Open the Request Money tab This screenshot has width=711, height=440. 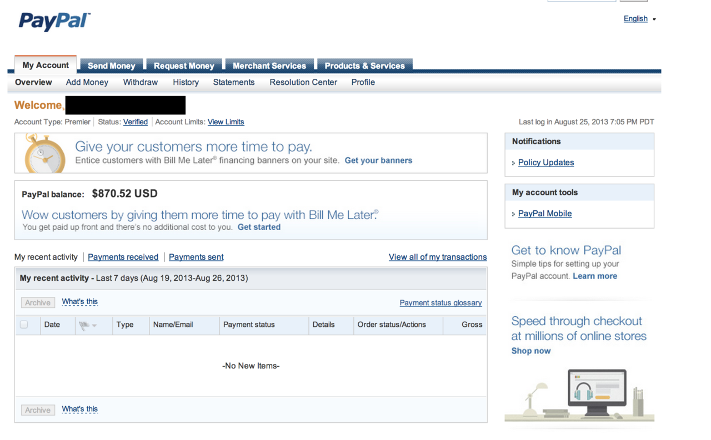(184, 65)
